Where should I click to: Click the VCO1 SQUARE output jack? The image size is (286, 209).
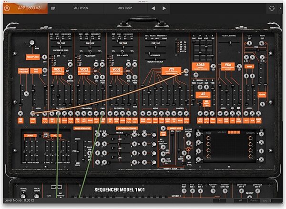click(70, 77)
